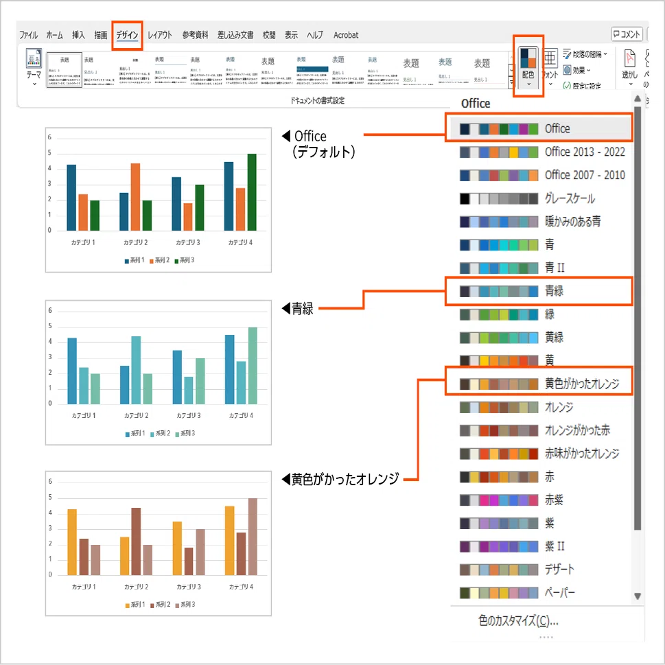
Task: Select the 青緑 color scheme
Action: pyautogui.click(x=541, y=291)
